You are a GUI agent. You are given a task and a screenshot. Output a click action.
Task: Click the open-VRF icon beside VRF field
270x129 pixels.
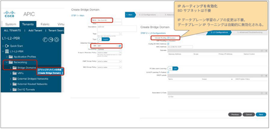(x=120, y=46)
